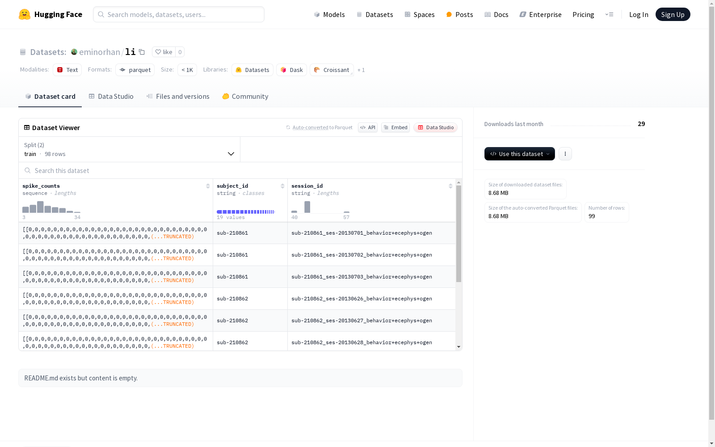Screen dimensions: 715x447
Task: Select session cell sub-210861_ses-20130702
Action: coord(371,255)
